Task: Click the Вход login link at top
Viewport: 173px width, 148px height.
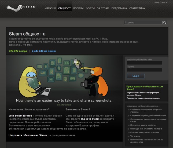Action: click(x=157, y=2)
